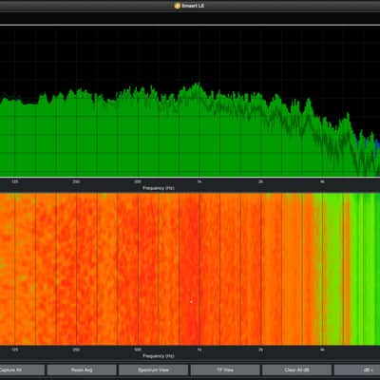Click the dB+ button
The image size is (380, 380).
[357, 370]
